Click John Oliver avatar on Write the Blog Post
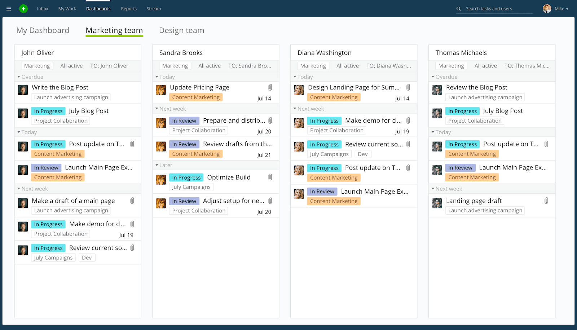Viewport: 577px width, 330px height. tap(23, 90)
